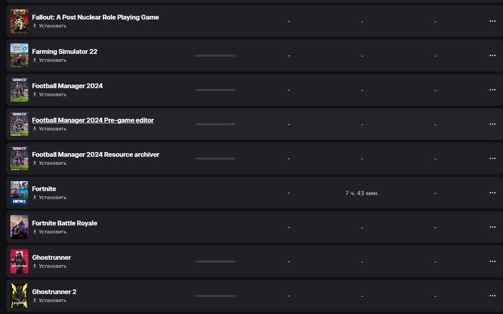The width and height of the screenshot is (503, 314).
Task: Click Установить under Ghostrunner 2
Action: click(x=52, y=300)
